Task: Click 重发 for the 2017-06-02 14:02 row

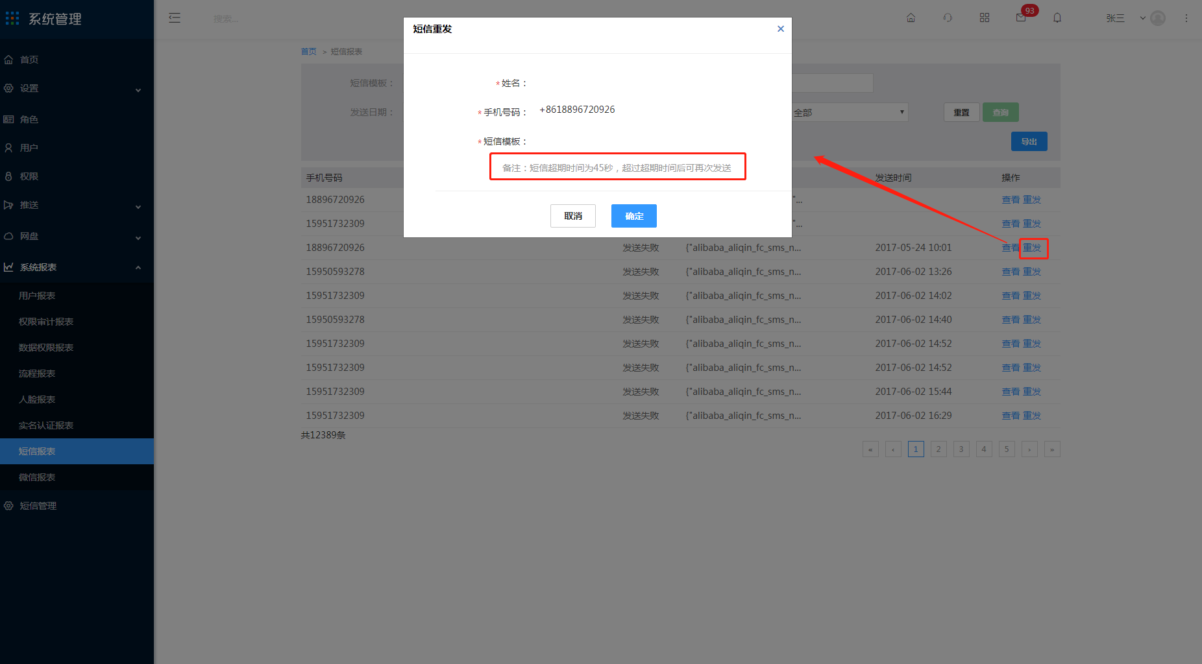Action: pyautogui.click(x=1032, y=296)
